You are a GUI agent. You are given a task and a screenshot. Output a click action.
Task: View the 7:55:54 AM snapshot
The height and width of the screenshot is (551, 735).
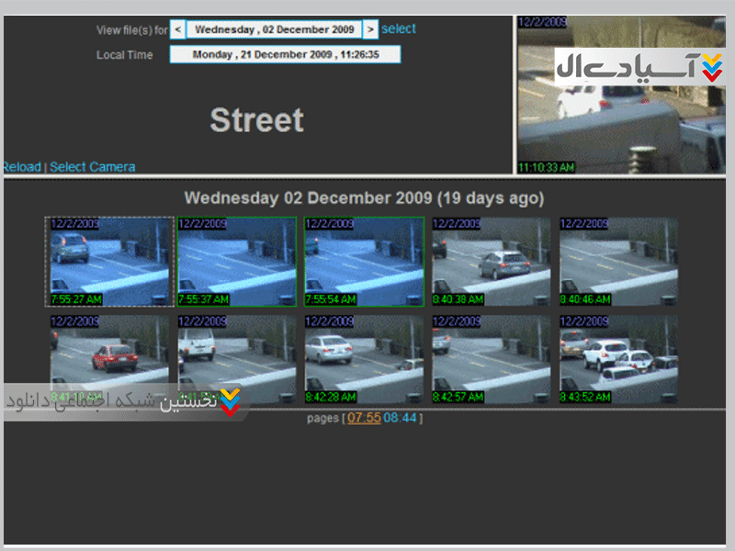pos(364,262)
